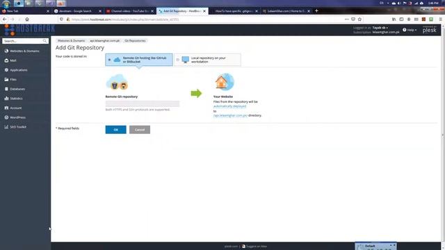
Task: Bookmark this page with the star icon
Action: click(359, 19)
